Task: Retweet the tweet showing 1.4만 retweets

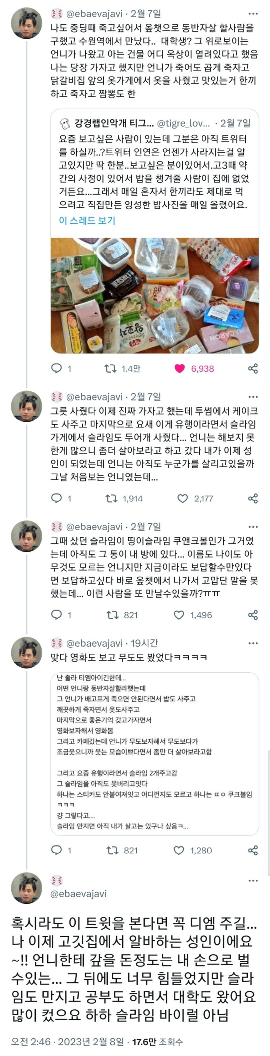Action: pos(110,368)
